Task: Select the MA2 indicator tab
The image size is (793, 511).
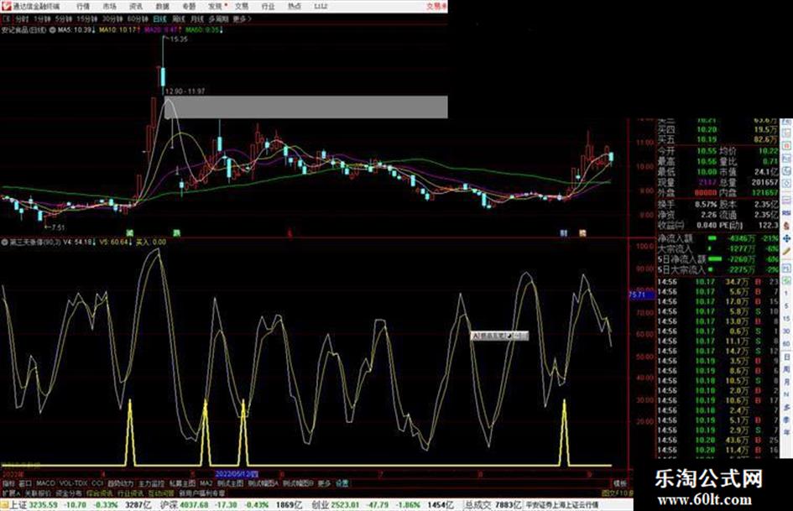Action: (206, 483)
